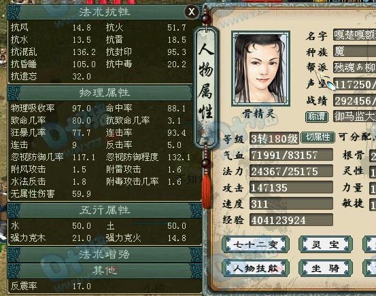The width and height of the screenshot is (376, 296).
Task: Collapse the 五行属性 section header
Action: click(x=105, y=210)
